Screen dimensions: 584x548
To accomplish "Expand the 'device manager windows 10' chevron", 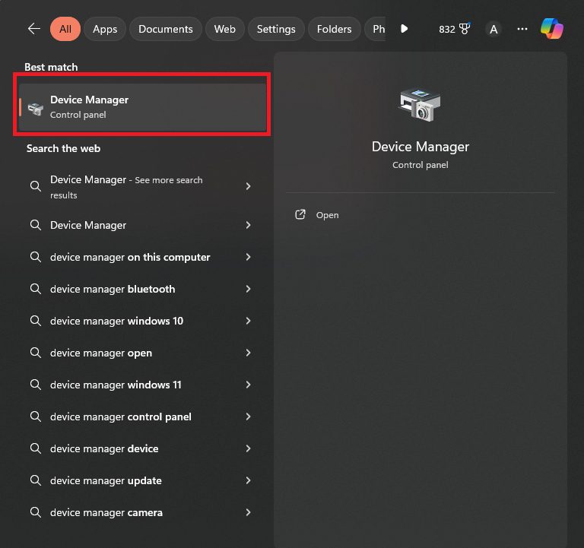I will tap(248, 322).
